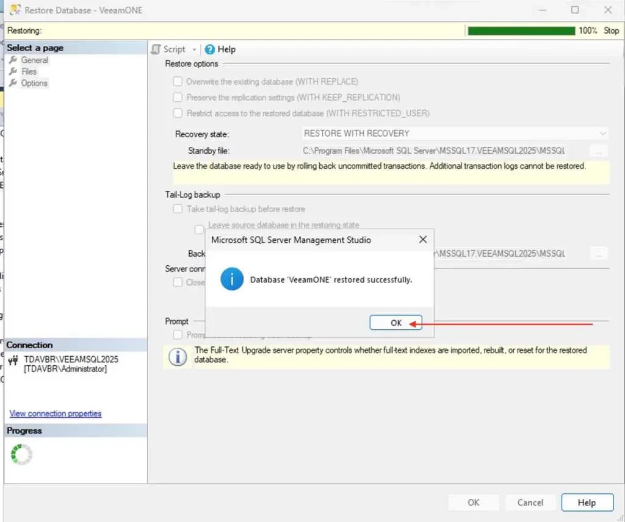Click 'Database VeeamONE restored successfully' message text
Viewport: 625px width, 522px height.
pos(331,279)
